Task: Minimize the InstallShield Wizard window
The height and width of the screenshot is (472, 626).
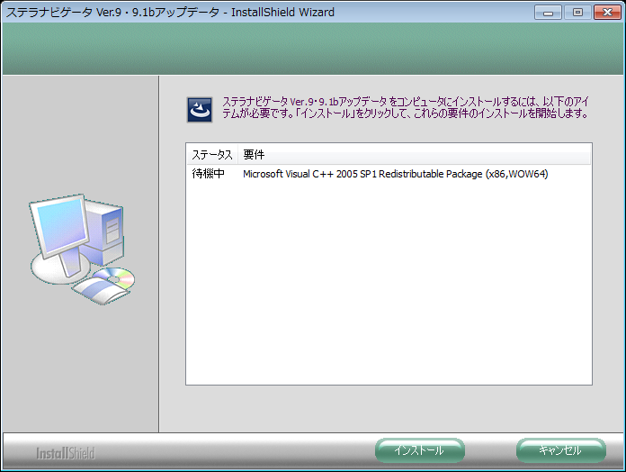Action: [548, 13]
